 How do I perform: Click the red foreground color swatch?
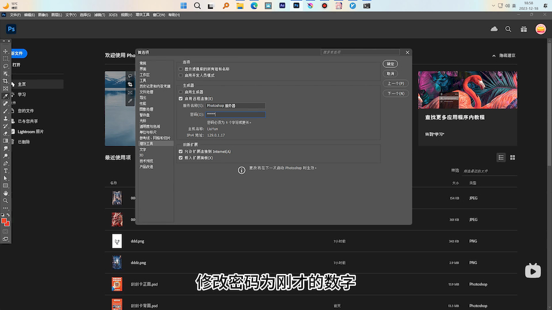tap(4, 221)
